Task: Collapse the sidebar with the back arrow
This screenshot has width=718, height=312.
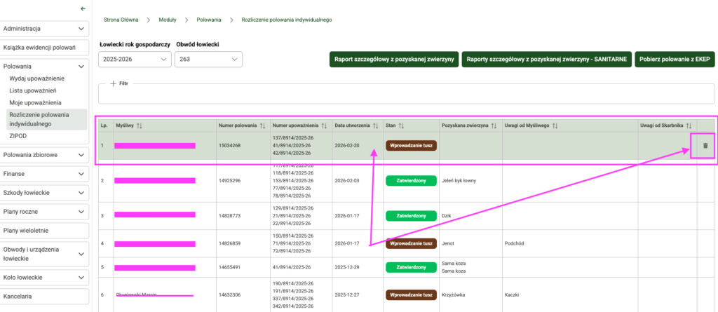Action: click(x=83, y=9)
